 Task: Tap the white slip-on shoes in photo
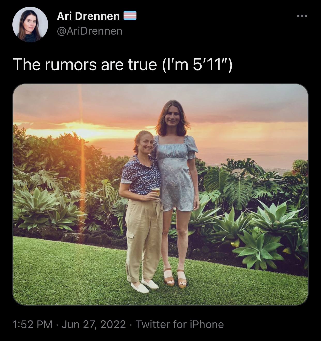tap(145, 286)
